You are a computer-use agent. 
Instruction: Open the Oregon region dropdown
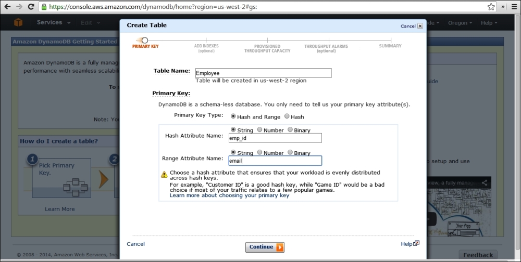460,22
